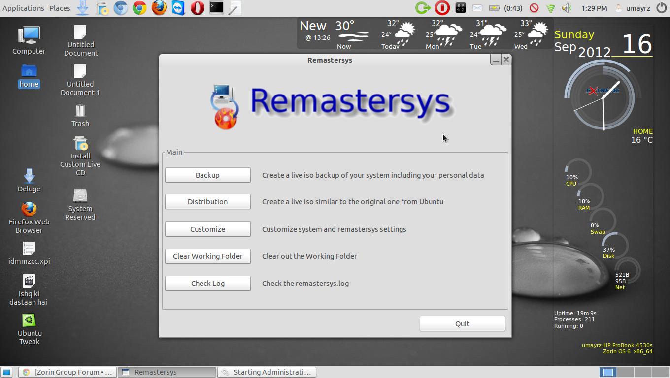Click the Customize button
The image size is (670, 378).
[x=207, y=229]
